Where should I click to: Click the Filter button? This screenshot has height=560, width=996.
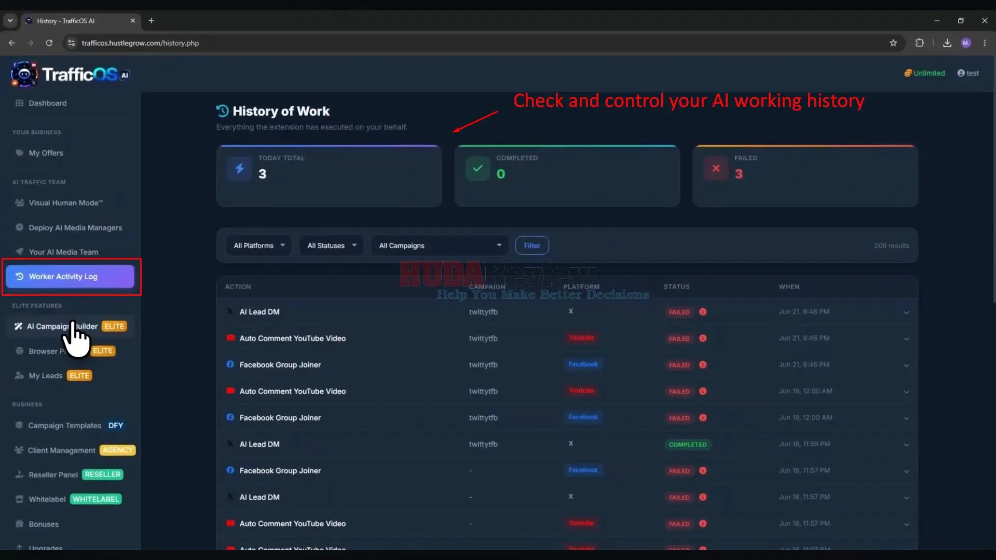tap(532, 245)
